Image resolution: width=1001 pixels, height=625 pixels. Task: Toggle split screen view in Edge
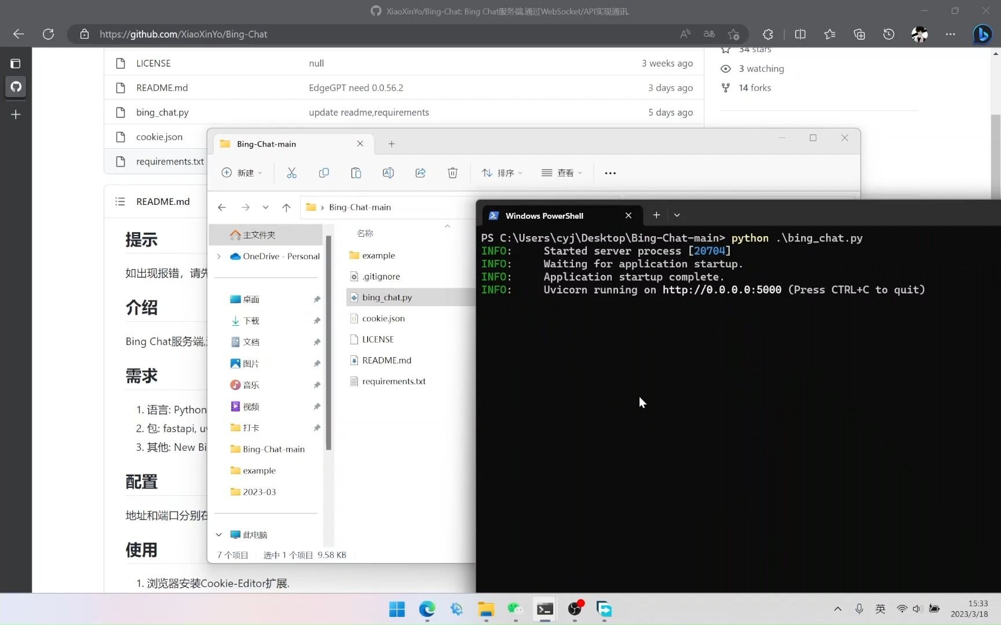(x=800, y=34)
